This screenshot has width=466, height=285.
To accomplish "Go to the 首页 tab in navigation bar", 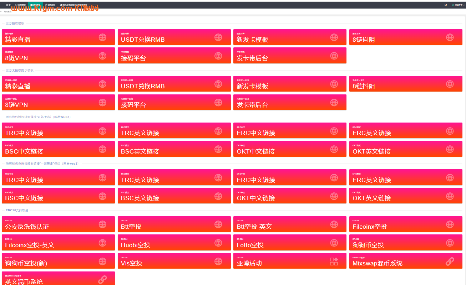I will pos(8,5).
